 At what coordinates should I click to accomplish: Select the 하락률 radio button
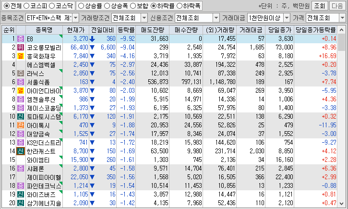153,6
